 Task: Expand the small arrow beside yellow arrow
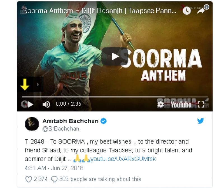coord(38,84)
